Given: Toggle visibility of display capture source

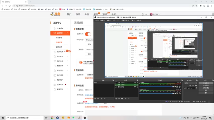Looking at the screenshot, I should pos(135,87).
